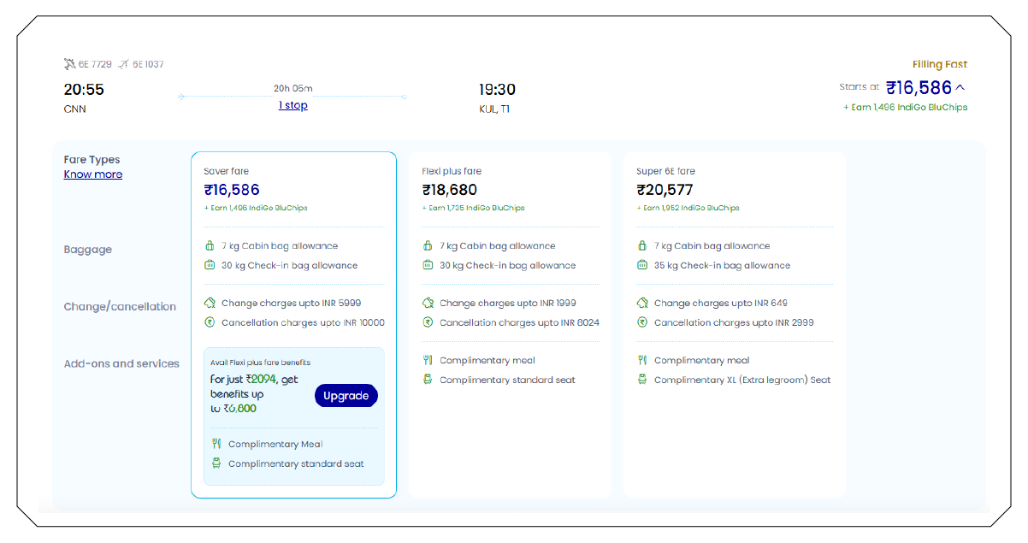
Task: Choose the Super 6E fare card
Action: pos(733,190)
